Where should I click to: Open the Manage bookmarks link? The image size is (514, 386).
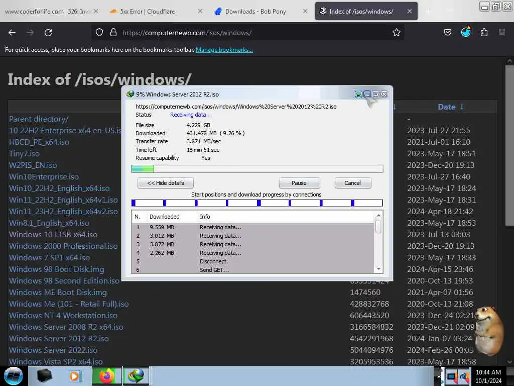224,50
